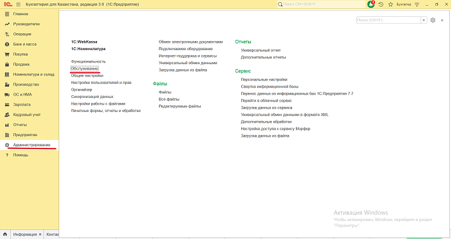The height and width of the screenshot is (239, 451).
Task: Click the Кадровый учет people icon
Action: (7, 115)
